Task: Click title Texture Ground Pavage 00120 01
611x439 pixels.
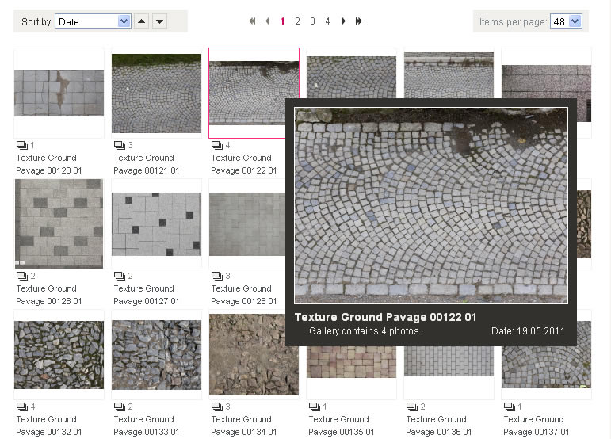Action: click(48, 164)
